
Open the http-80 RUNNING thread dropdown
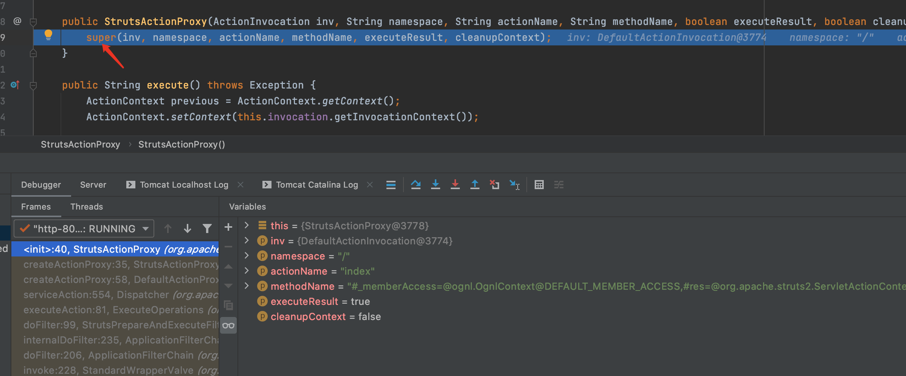84,228
